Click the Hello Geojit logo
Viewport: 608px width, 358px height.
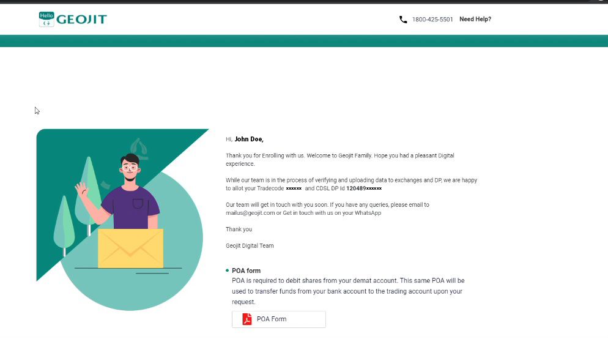pos(73,19)
